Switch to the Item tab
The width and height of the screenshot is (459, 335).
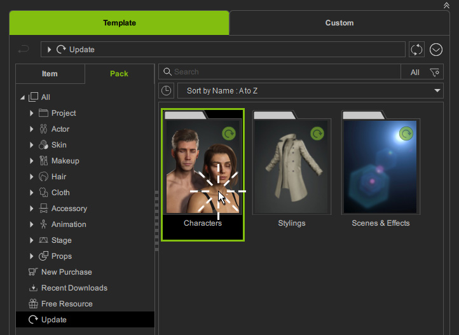pos(50,74)
